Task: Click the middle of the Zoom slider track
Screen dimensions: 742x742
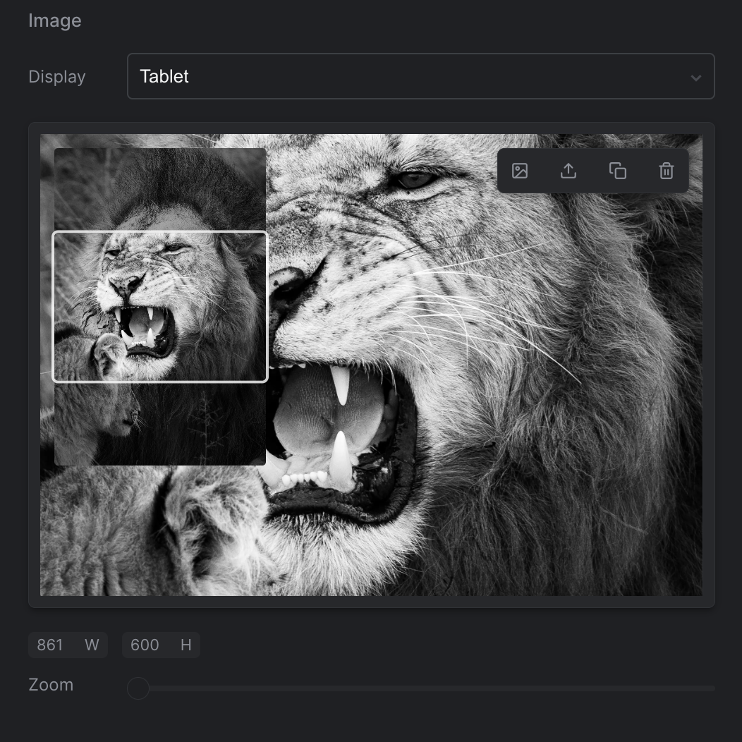Action: pos(420,688)
